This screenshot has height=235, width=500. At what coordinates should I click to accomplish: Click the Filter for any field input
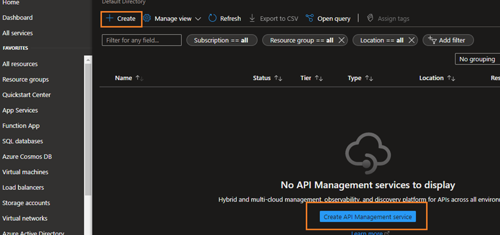[142, 40]
